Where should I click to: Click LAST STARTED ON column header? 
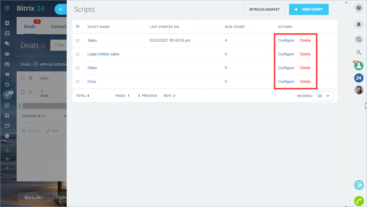click(164, 27)
